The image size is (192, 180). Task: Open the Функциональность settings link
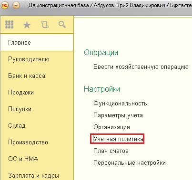[120, 104]
